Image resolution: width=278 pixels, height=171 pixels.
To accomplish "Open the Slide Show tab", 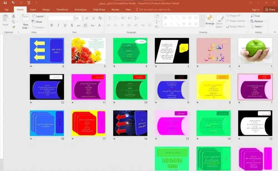I will click(x=99, y=9).
